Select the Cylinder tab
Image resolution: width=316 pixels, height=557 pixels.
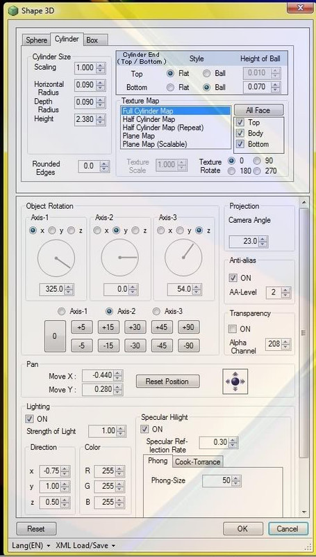point(67,39)
